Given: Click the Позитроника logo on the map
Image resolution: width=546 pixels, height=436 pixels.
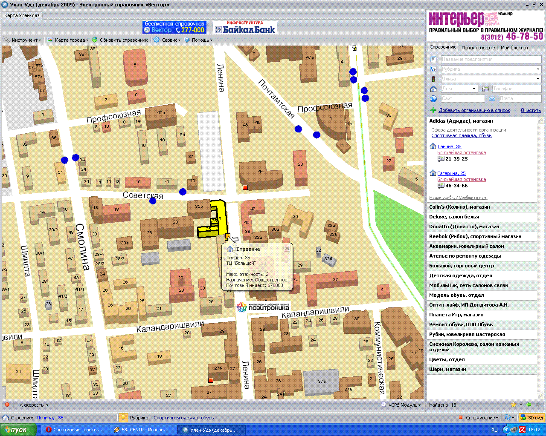Looking at the screenshot, I should point(263,307).
